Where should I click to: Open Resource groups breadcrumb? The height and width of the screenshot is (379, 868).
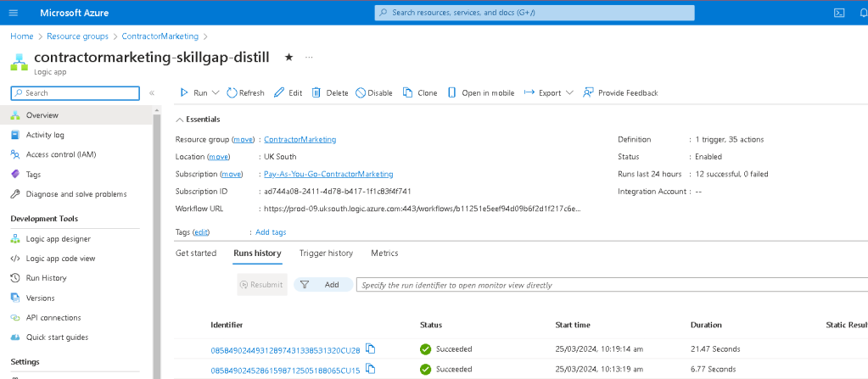coord(77,36)
